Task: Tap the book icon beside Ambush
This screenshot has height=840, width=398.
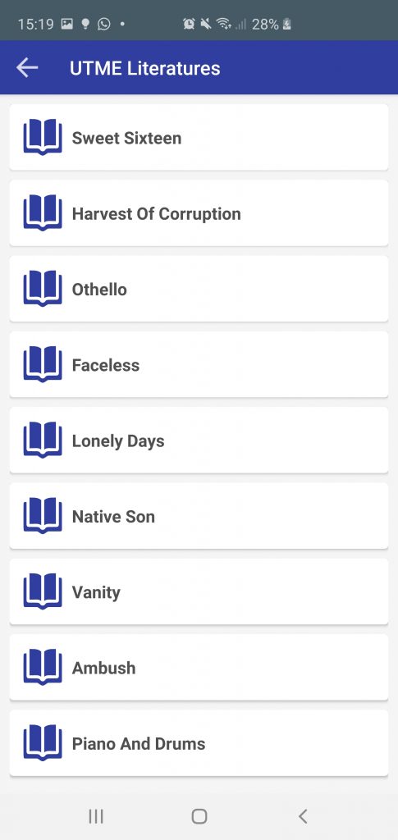Action: pyautogui.click(x=43, y=668)
